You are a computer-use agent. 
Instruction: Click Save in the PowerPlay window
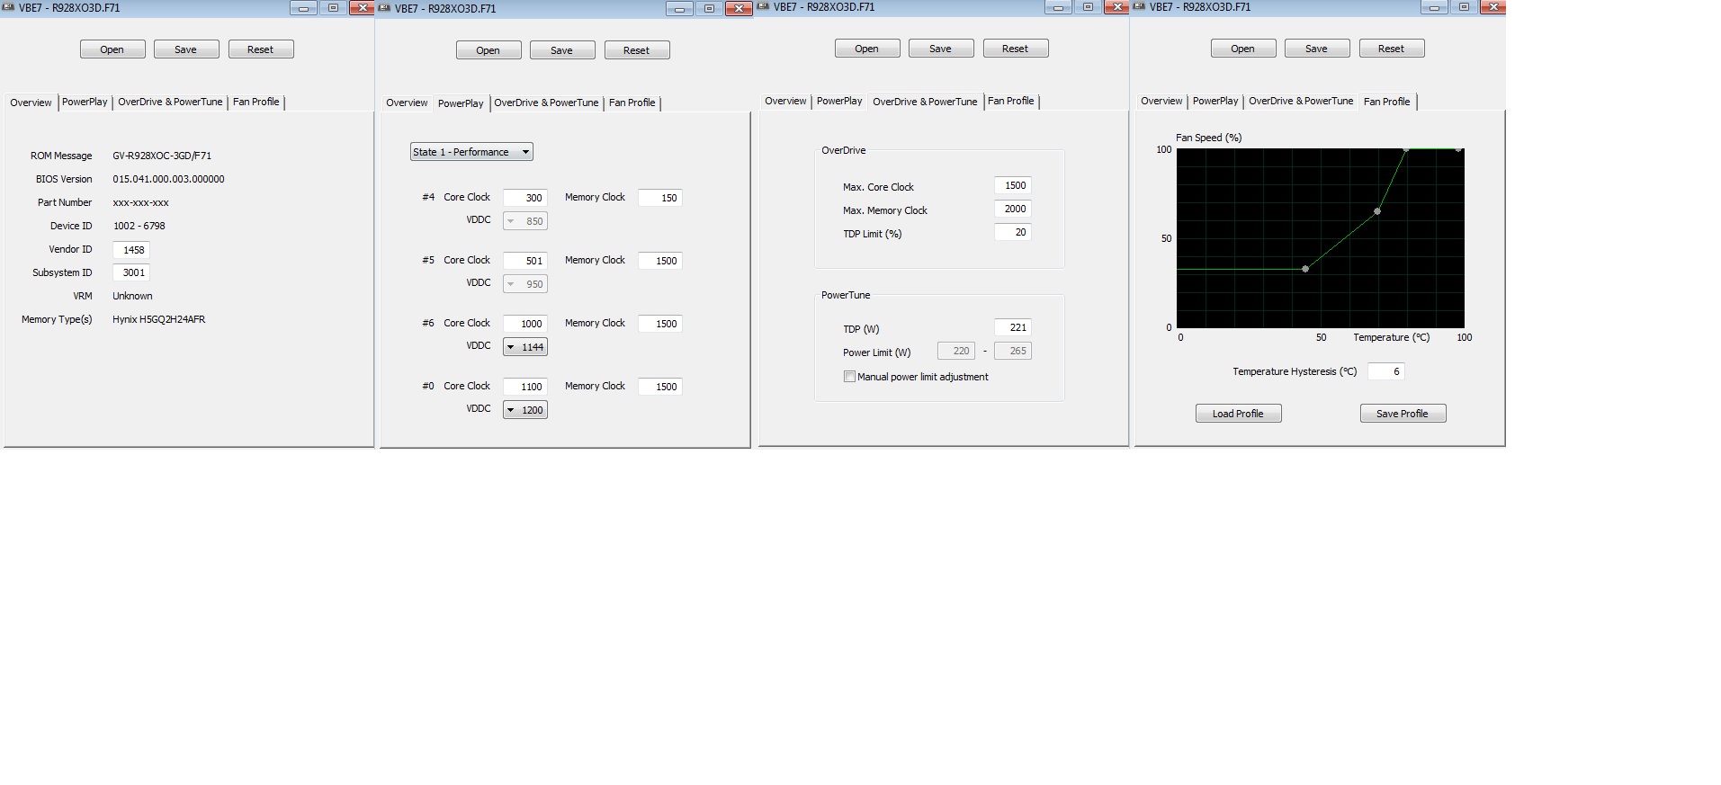pyautogui.click(x=562, y=50)
